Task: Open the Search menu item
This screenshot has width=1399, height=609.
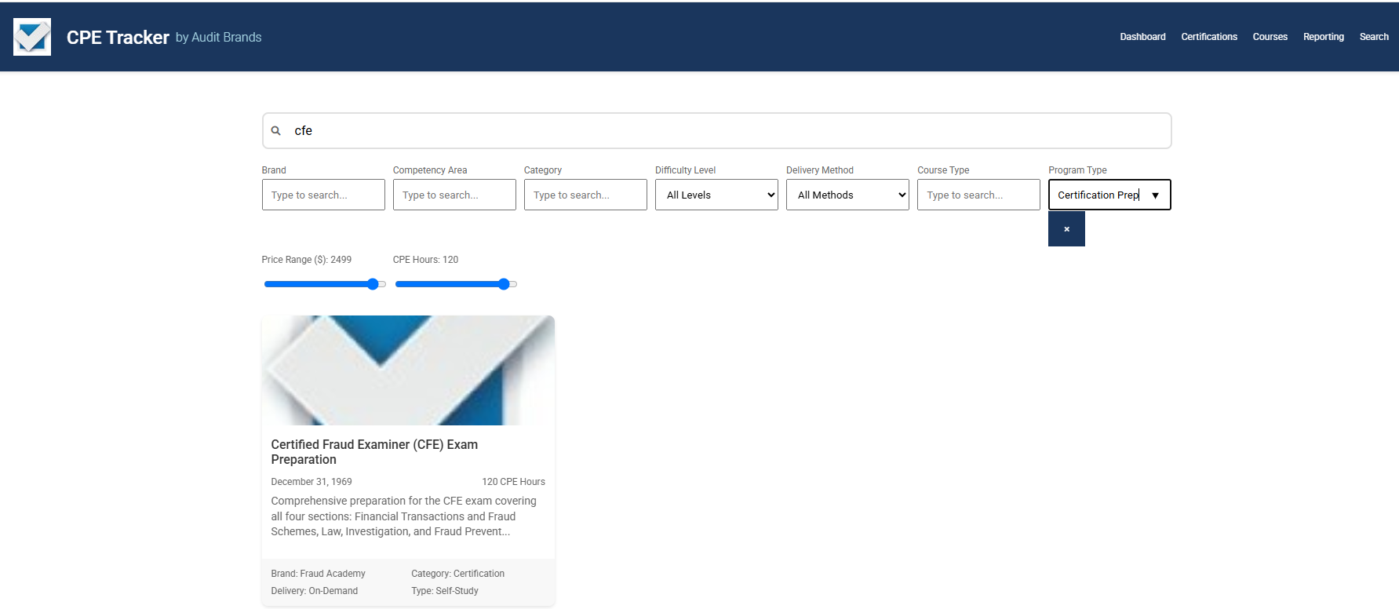Action: click(1374, 37)
